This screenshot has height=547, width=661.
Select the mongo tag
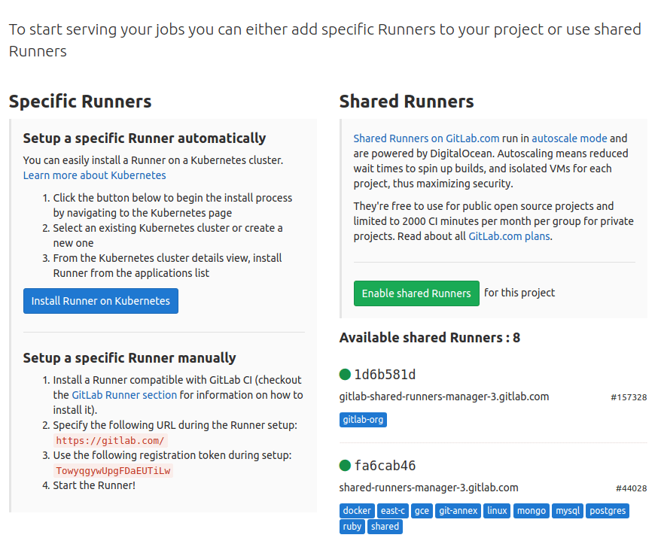(532, 511)
